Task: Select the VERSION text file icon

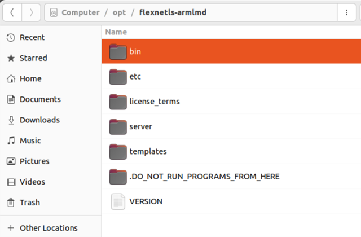Action: 117,201
